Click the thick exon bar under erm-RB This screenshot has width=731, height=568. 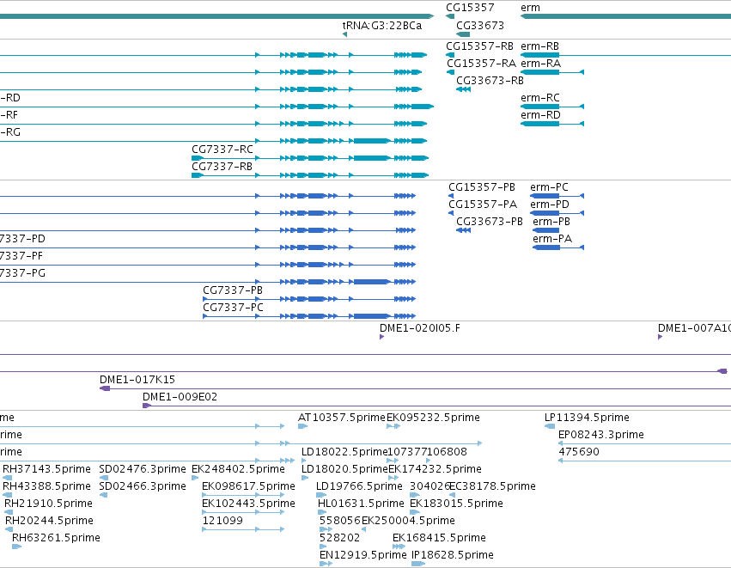pyautogui.click(x=539, y=55)
